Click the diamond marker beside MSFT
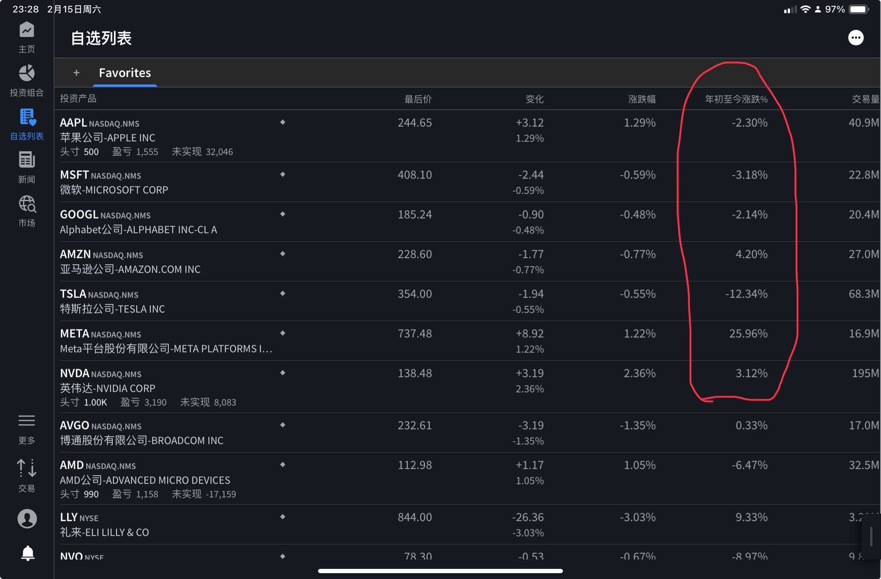881x579 pixels. pyautogui.click(x=283, y=174)
